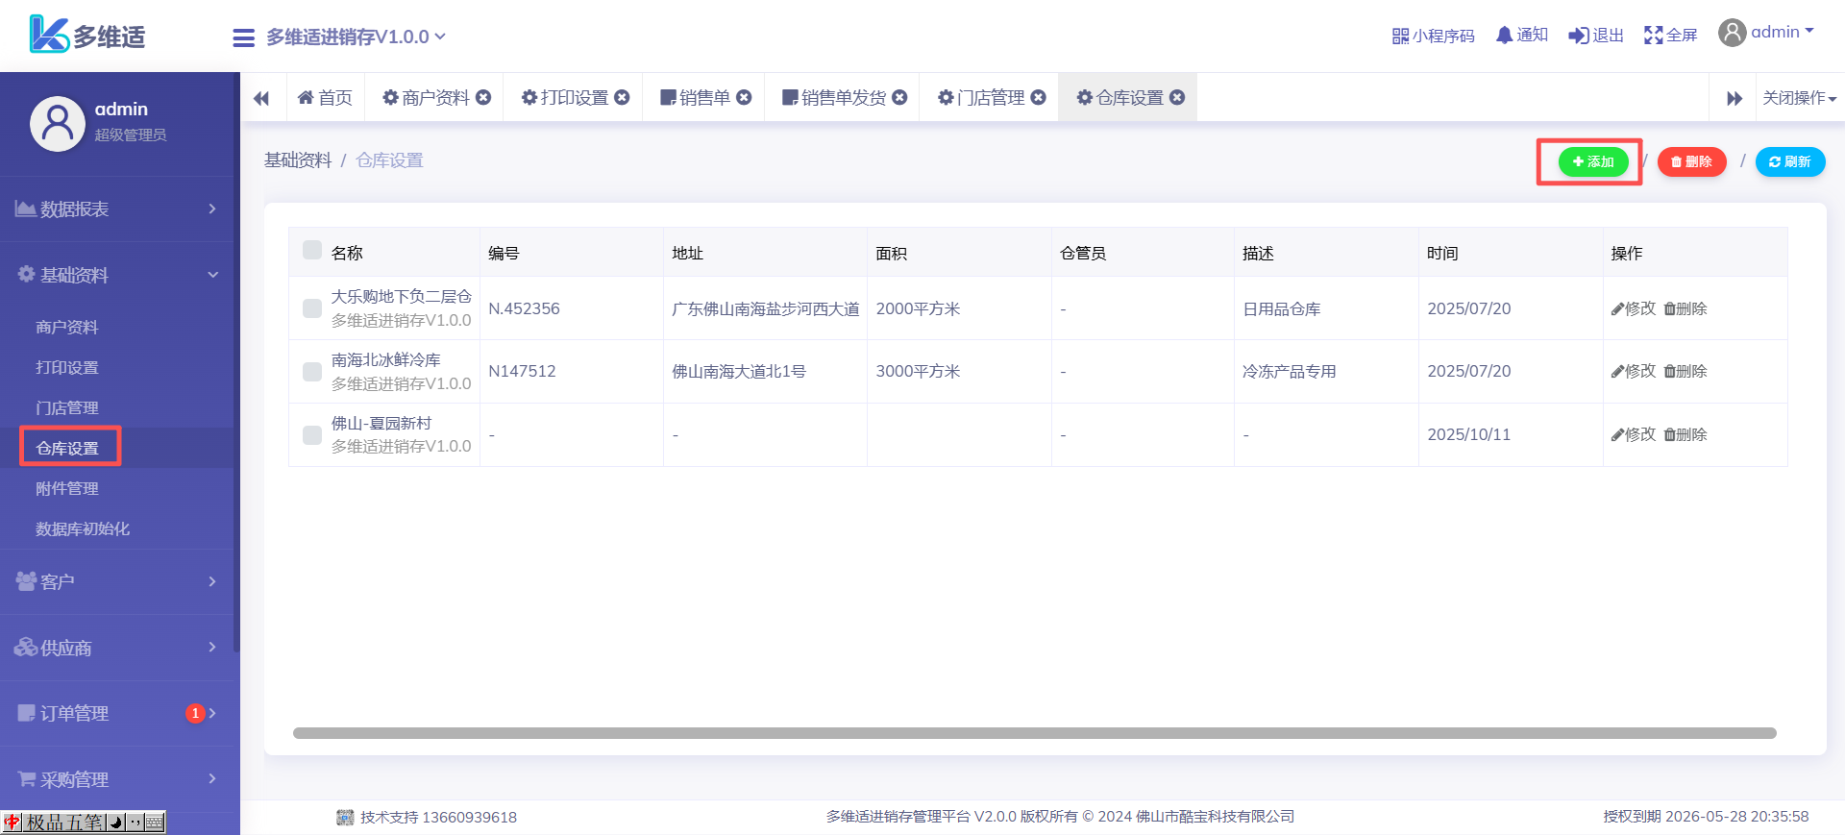Click the horizontal scrollbar below the table
The image size is (1845, 835).
coord(1034,733)
